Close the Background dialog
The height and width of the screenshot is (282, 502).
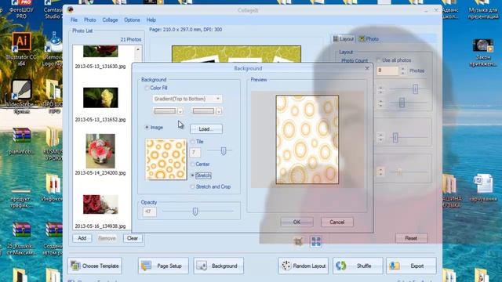(x=367, y=68)
